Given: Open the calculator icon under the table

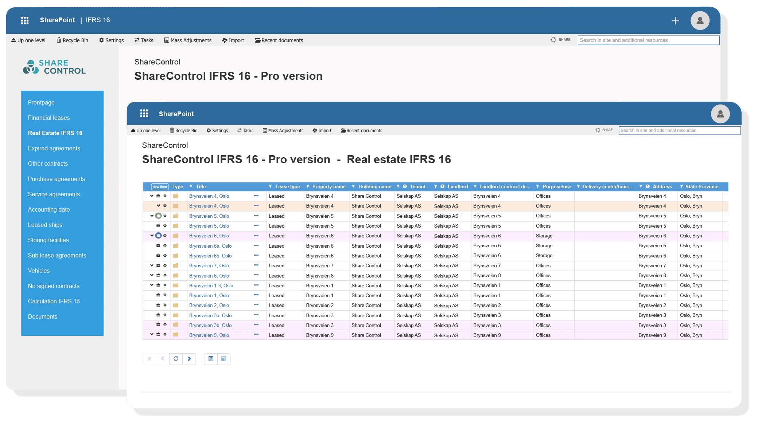Looking at the screenshot, I should click(x=224, y=359).
